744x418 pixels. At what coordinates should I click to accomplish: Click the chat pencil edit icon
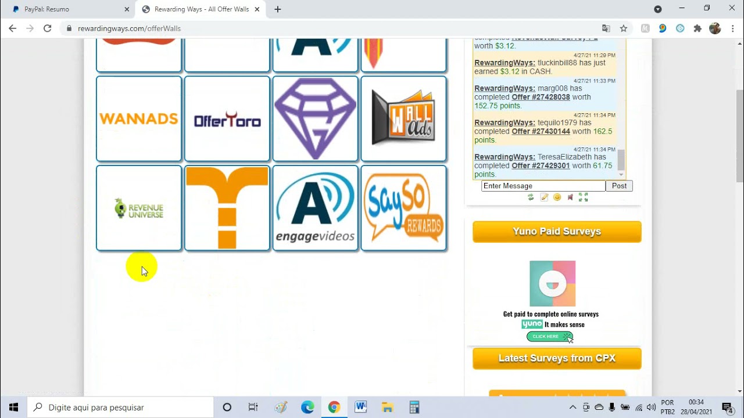(544, 197)
